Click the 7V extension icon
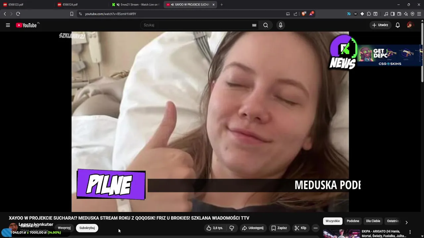 pyautogui.click(x=349, y=14)
